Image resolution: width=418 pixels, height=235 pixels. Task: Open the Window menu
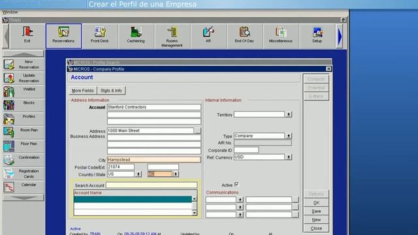click(x=10, y=12)
